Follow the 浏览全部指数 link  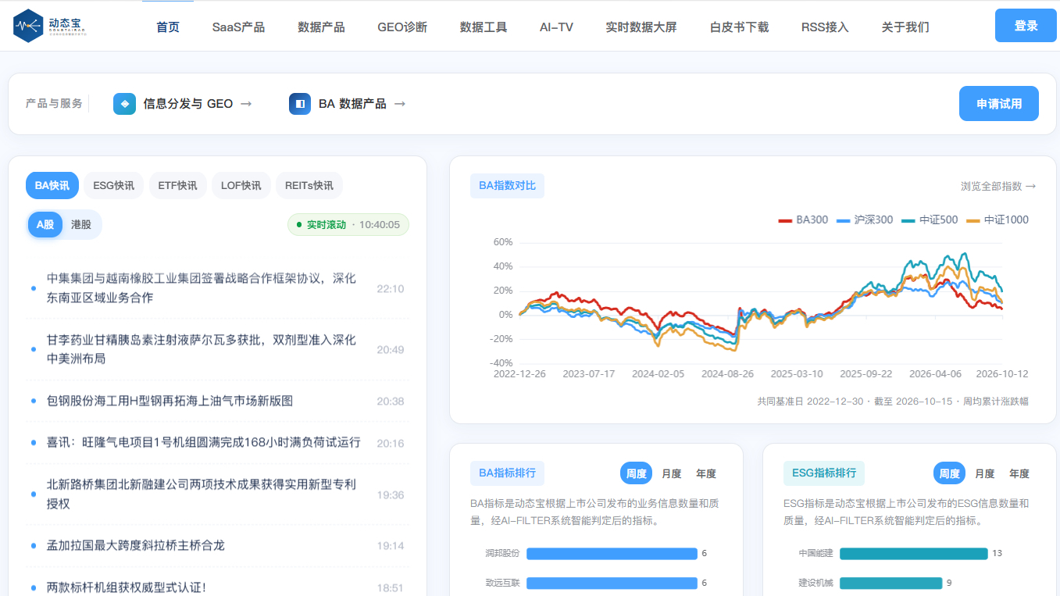tap(998, 186)
